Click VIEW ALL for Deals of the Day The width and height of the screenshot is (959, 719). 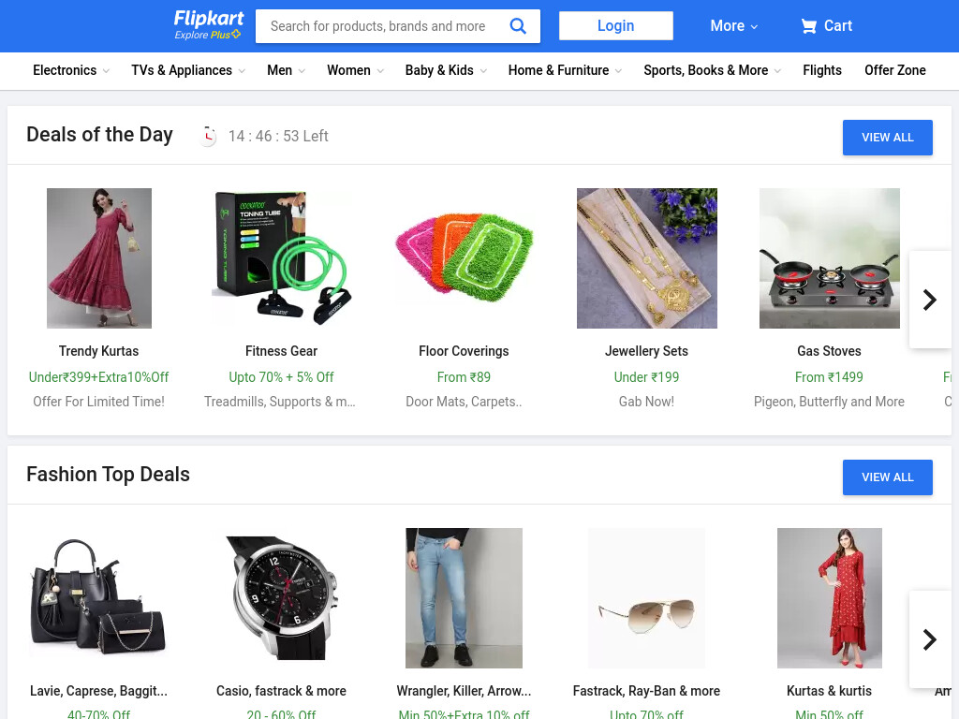coord(888,138)
